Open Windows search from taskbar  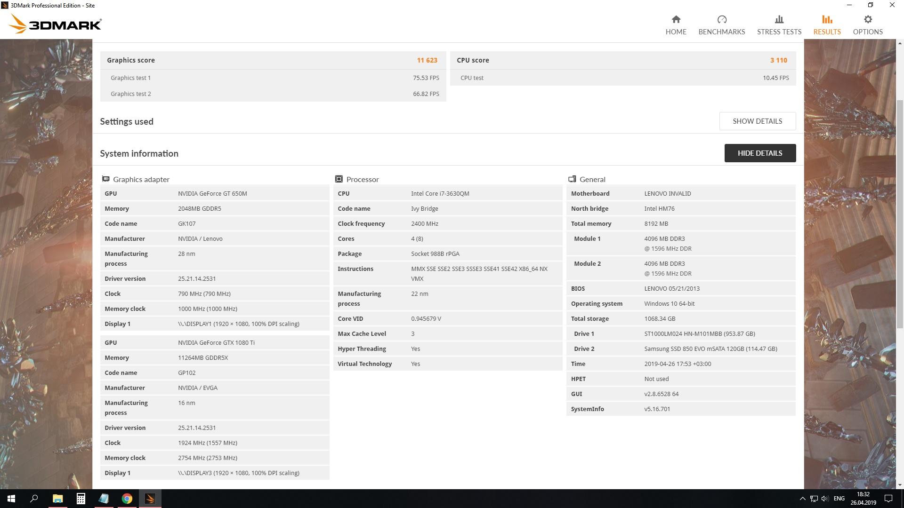(x=34, y=499)
